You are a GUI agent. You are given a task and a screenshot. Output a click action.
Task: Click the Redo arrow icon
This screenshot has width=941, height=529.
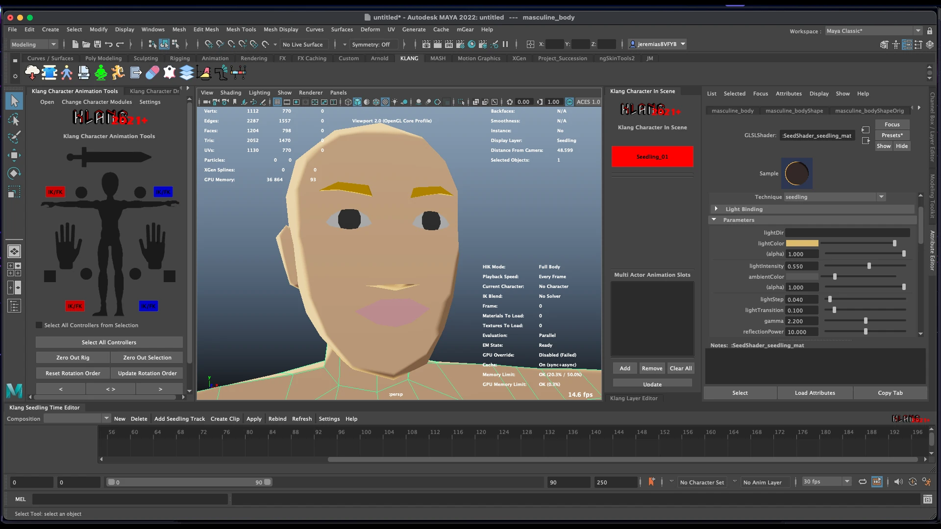120,44
